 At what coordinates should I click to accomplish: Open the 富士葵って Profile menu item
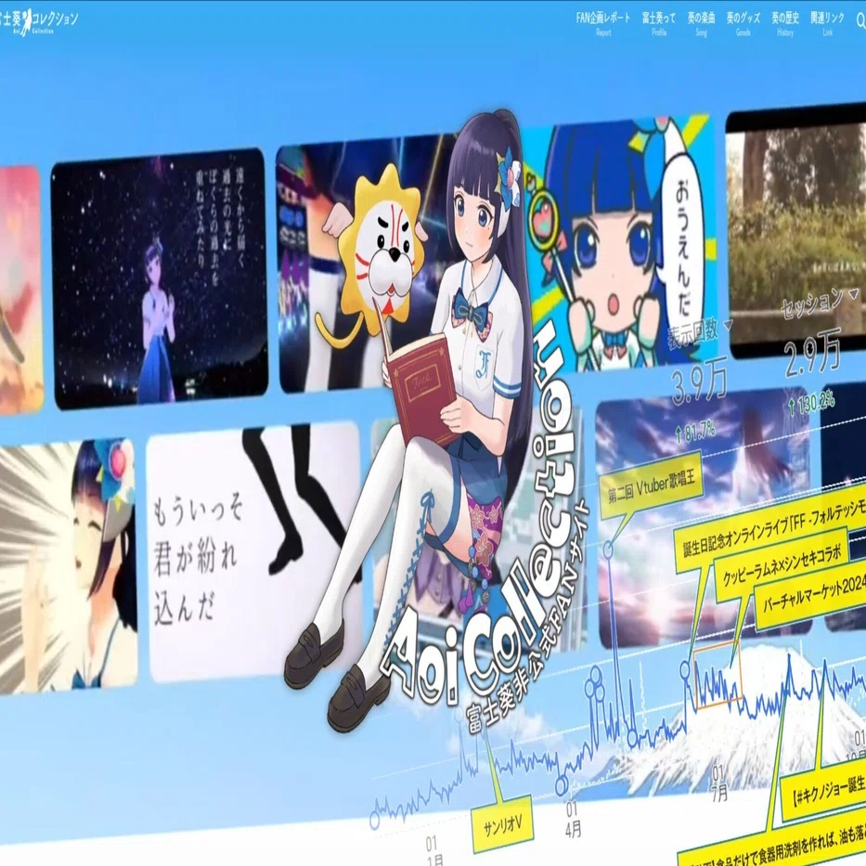(658, 23)
